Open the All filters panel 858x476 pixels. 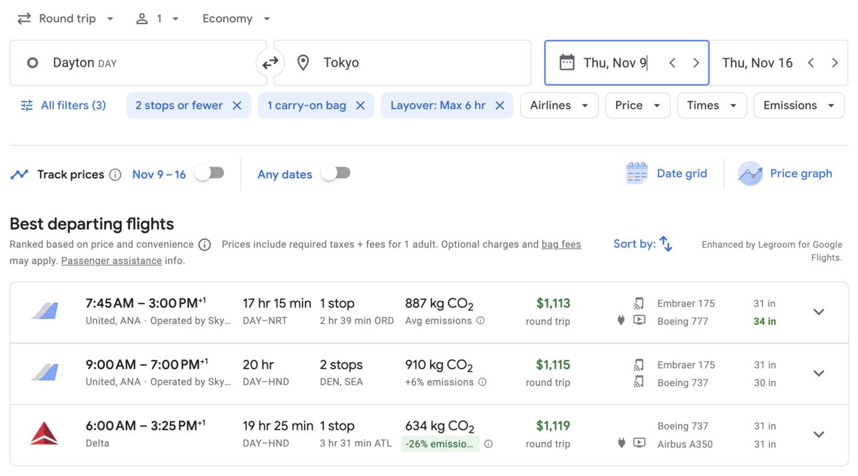(x=63, y=105)
